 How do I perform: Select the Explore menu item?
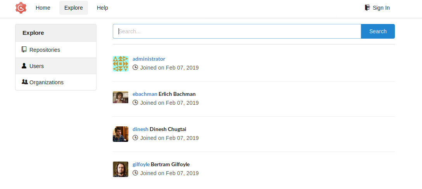[x=74, y=8]
